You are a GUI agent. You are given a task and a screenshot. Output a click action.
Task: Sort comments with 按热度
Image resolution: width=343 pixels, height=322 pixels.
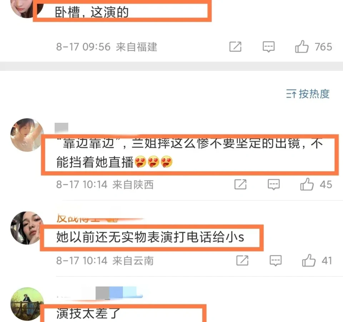pos(308,94)
